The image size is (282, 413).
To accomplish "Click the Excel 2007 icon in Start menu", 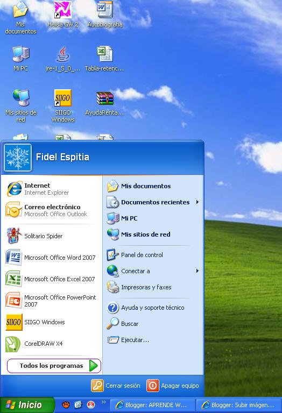I will point(13,279).
